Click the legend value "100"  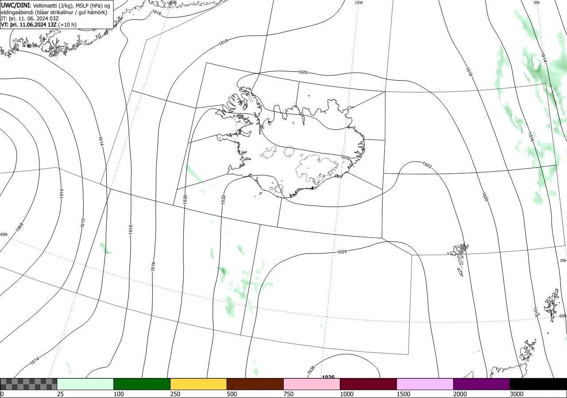119,394
